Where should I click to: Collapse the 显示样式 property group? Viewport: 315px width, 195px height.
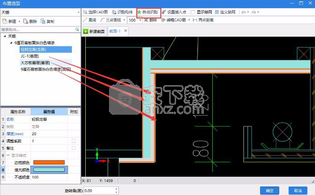click(8, 155)
